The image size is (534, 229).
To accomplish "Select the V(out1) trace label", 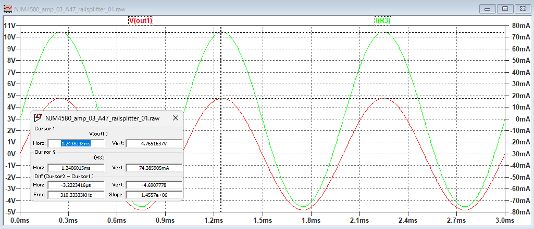I will tap(140, 20).
